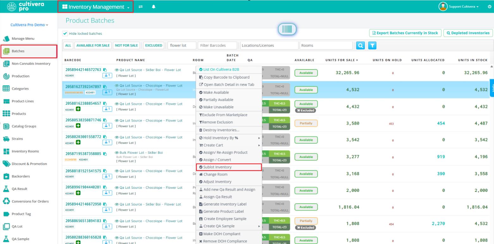This screenshot has width=494, height=244.
Task: Open the Support Cultivera user menu
Action: (x=459, y=7)
